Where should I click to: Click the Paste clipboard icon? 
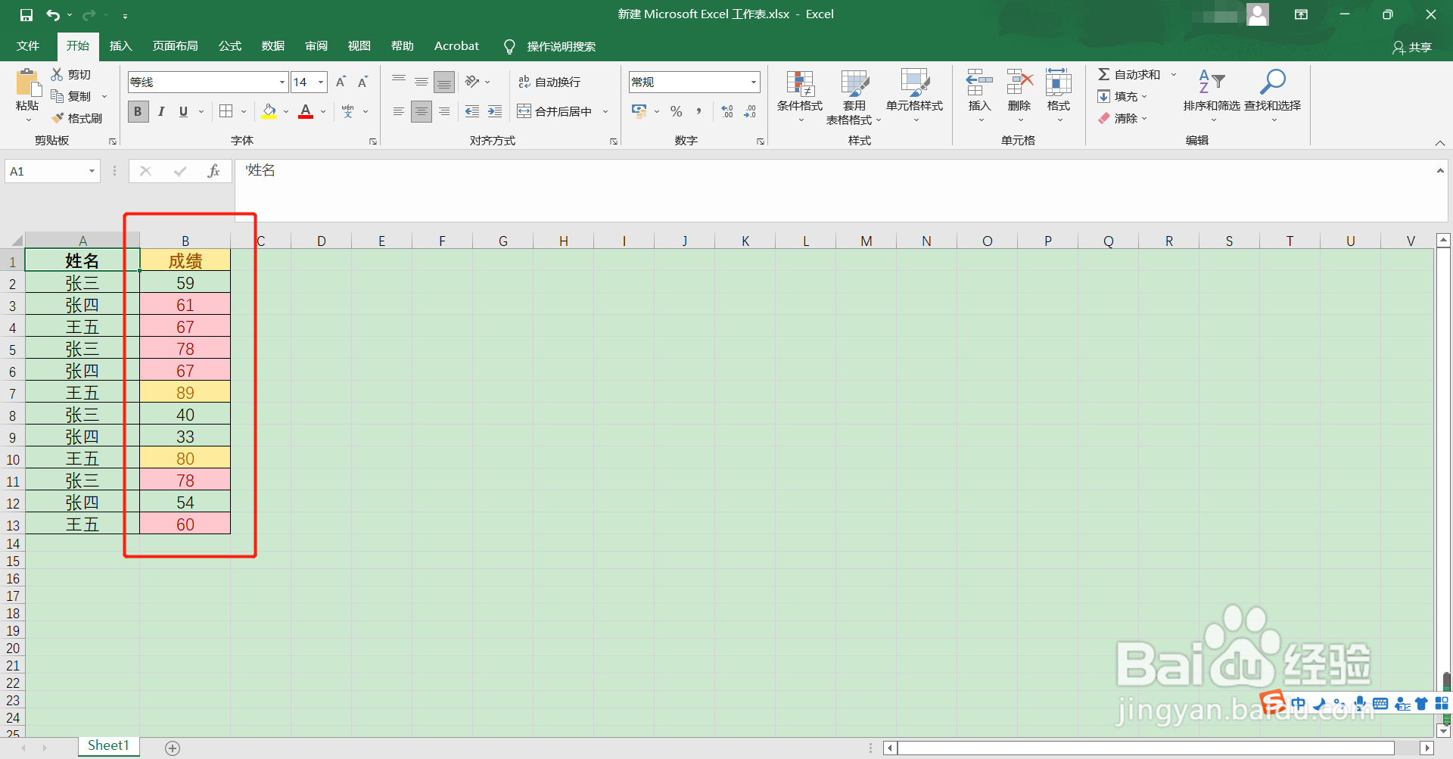pyautogui.click(x=27, y=82)
